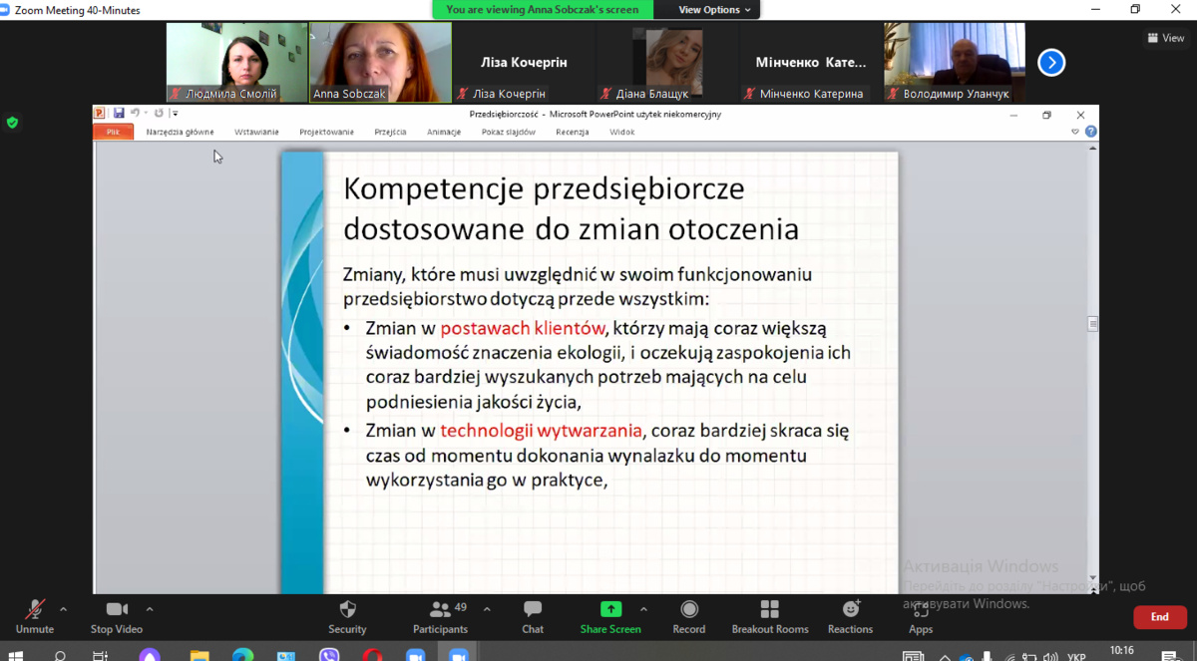Select Ліза Кочергін participant tile

pos(524,63)
